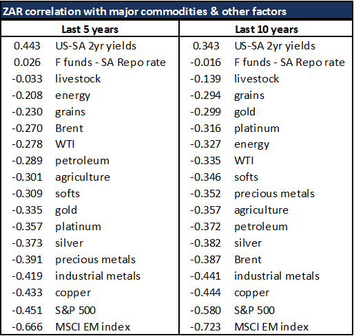Screen dimensions: 354x336
Task: Click the petroleum label in the 5-year column
Action: [x=82, y=161]
